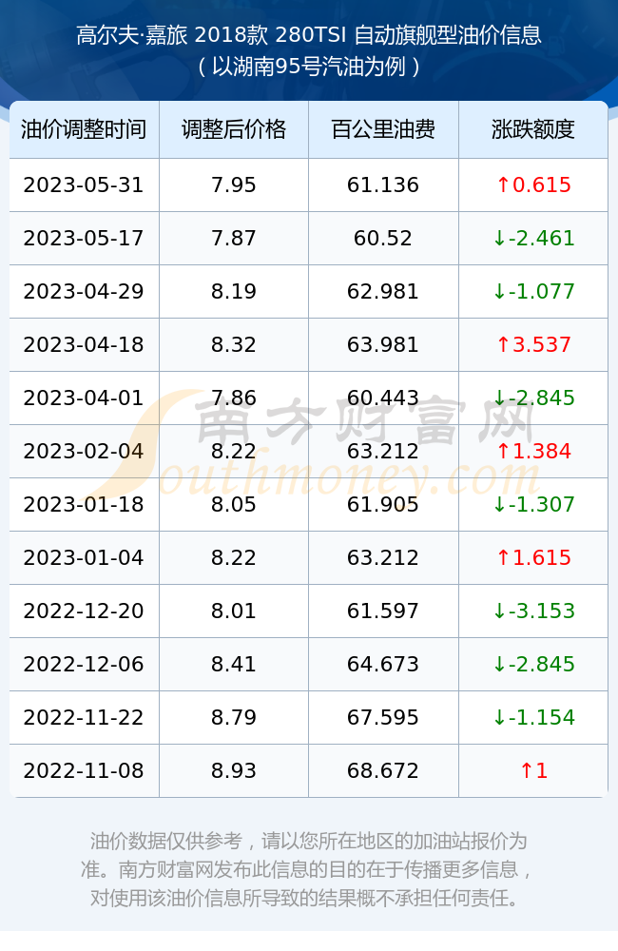The width and height of the screenshot is (618, 951).
Task: Select the 60.443 fuel cost cell
Action: [x=383, y=398]
